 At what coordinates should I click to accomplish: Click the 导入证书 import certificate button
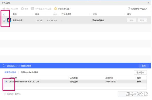(140, 73)
